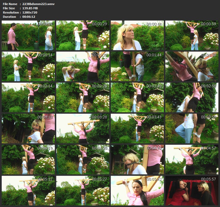
Task: Pick the thumbnail stamped 00:01:59
Action: point(192,67)
